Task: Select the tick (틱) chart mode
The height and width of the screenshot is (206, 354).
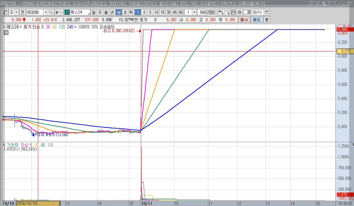Action: click(x=131, y=12)
